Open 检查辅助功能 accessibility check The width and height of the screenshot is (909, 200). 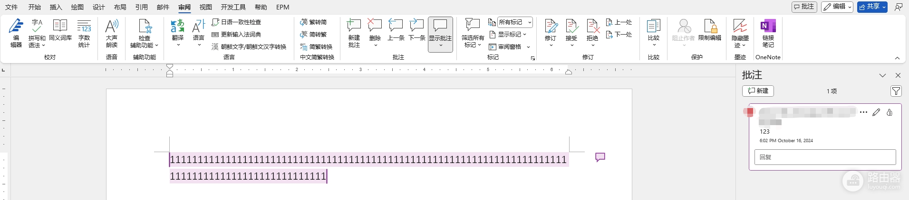[145, 33]
